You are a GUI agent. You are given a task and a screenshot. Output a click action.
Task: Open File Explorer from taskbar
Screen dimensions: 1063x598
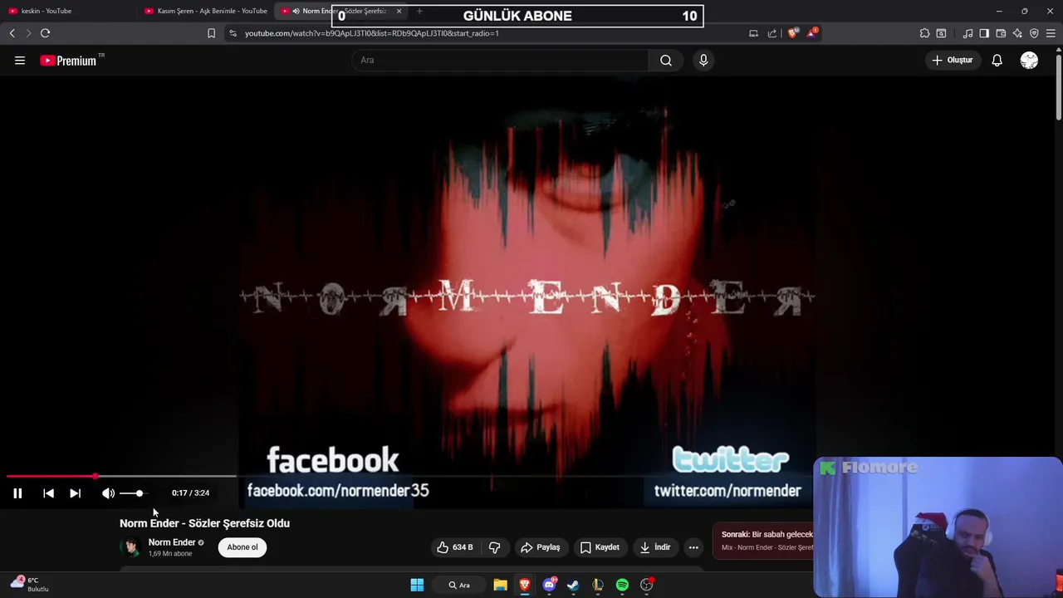coord(500,585)
